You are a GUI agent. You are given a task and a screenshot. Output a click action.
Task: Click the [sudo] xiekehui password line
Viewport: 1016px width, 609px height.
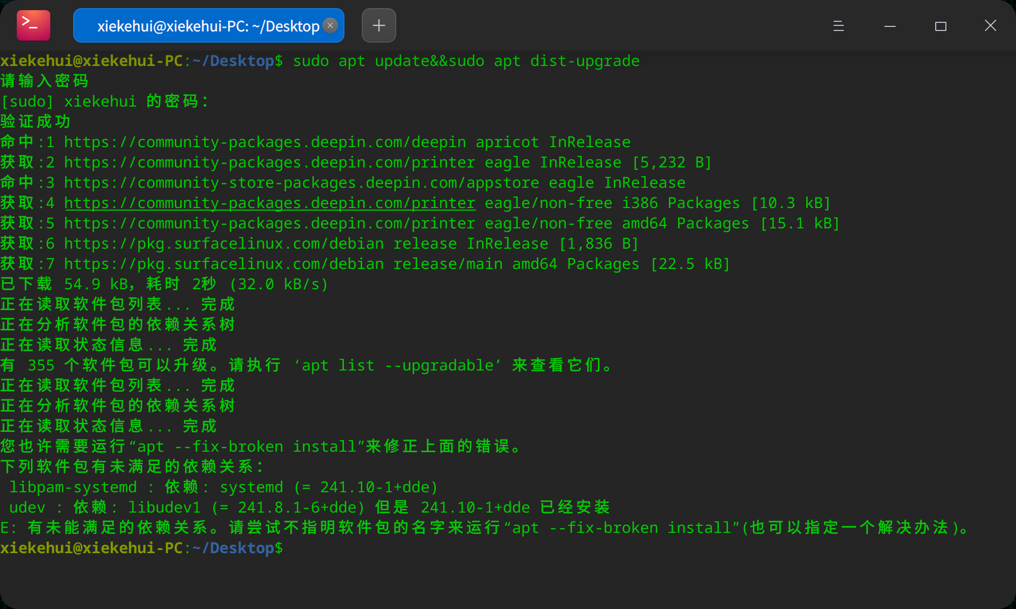(x=105, y=101)
